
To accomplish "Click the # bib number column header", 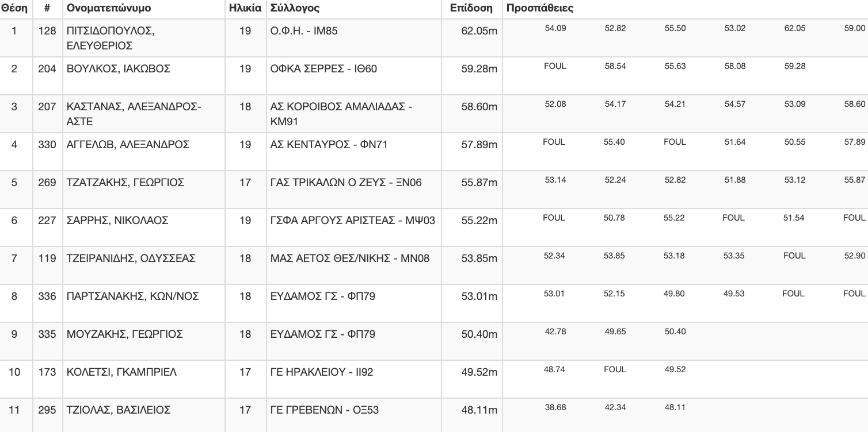I will pyautogui.click(x=47, y=9).
